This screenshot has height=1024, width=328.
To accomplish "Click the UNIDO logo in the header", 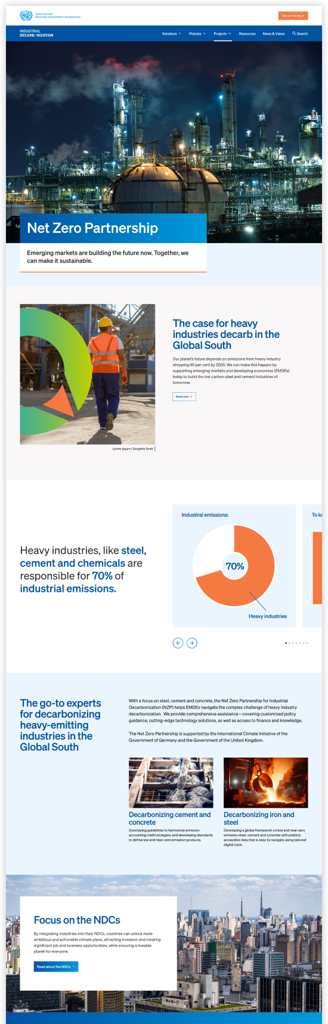I will [x=50, y=15].
